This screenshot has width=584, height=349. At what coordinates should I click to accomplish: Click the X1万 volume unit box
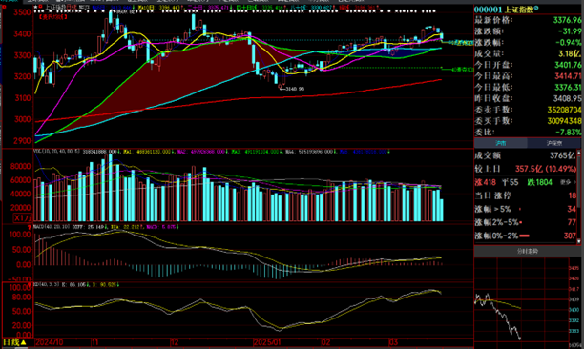point(22,218)
